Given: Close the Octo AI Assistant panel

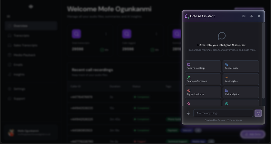Looking at the screenshot, I should [x=259, y=16].
